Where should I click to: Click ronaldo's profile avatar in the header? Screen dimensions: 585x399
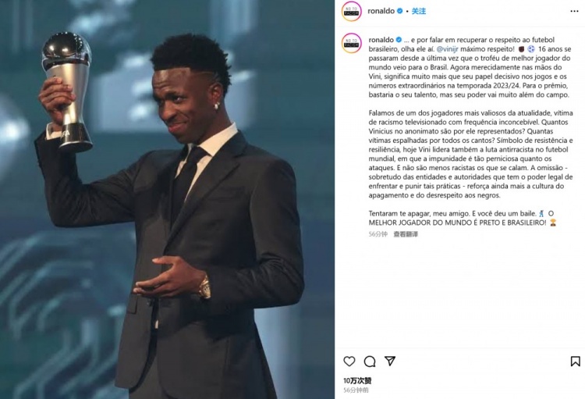coord(352,11)
